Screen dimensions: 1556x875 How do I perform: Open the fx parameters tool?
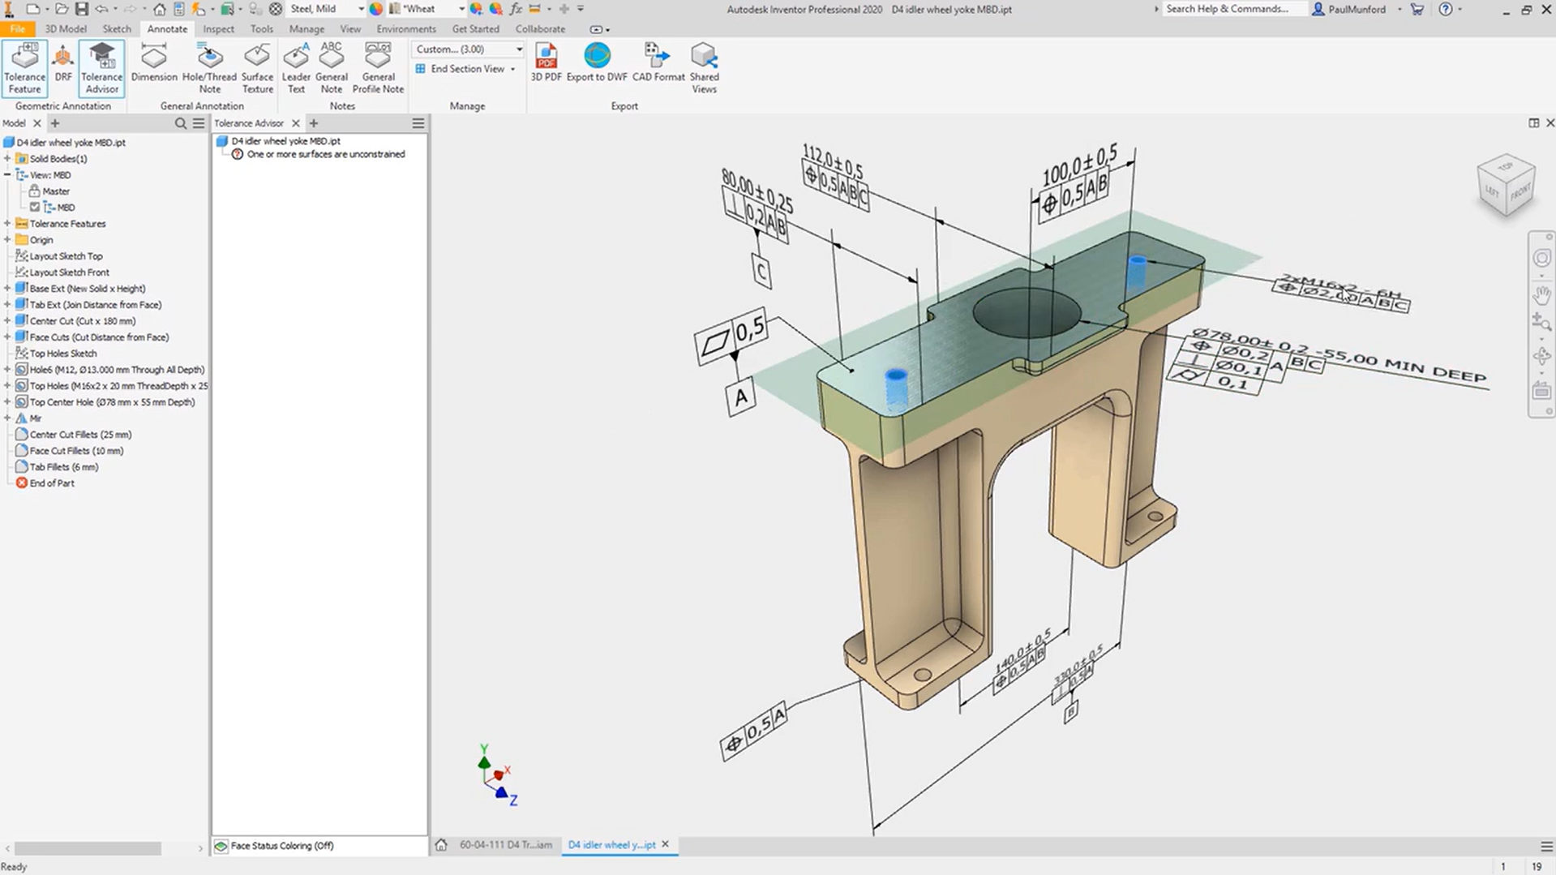[x=516, y=9]
